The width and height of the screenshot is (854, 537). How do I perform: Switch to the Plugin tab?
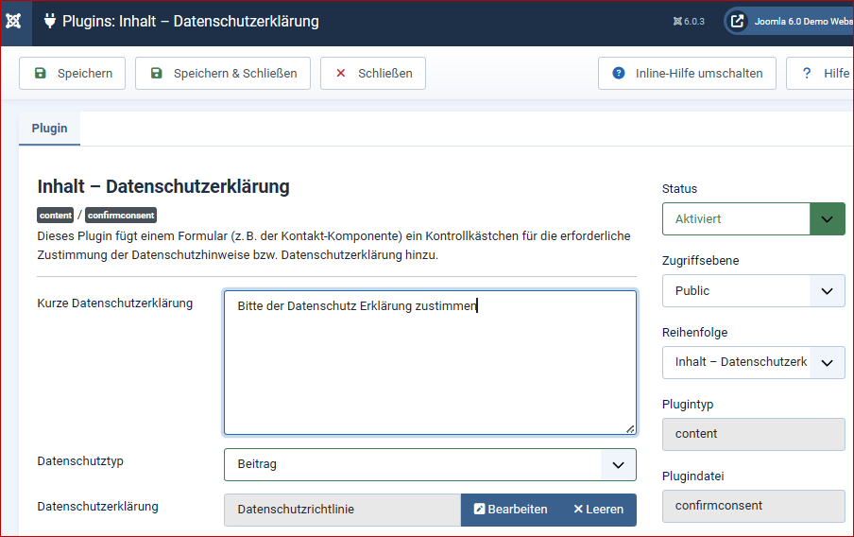click(x=49, y=129)
